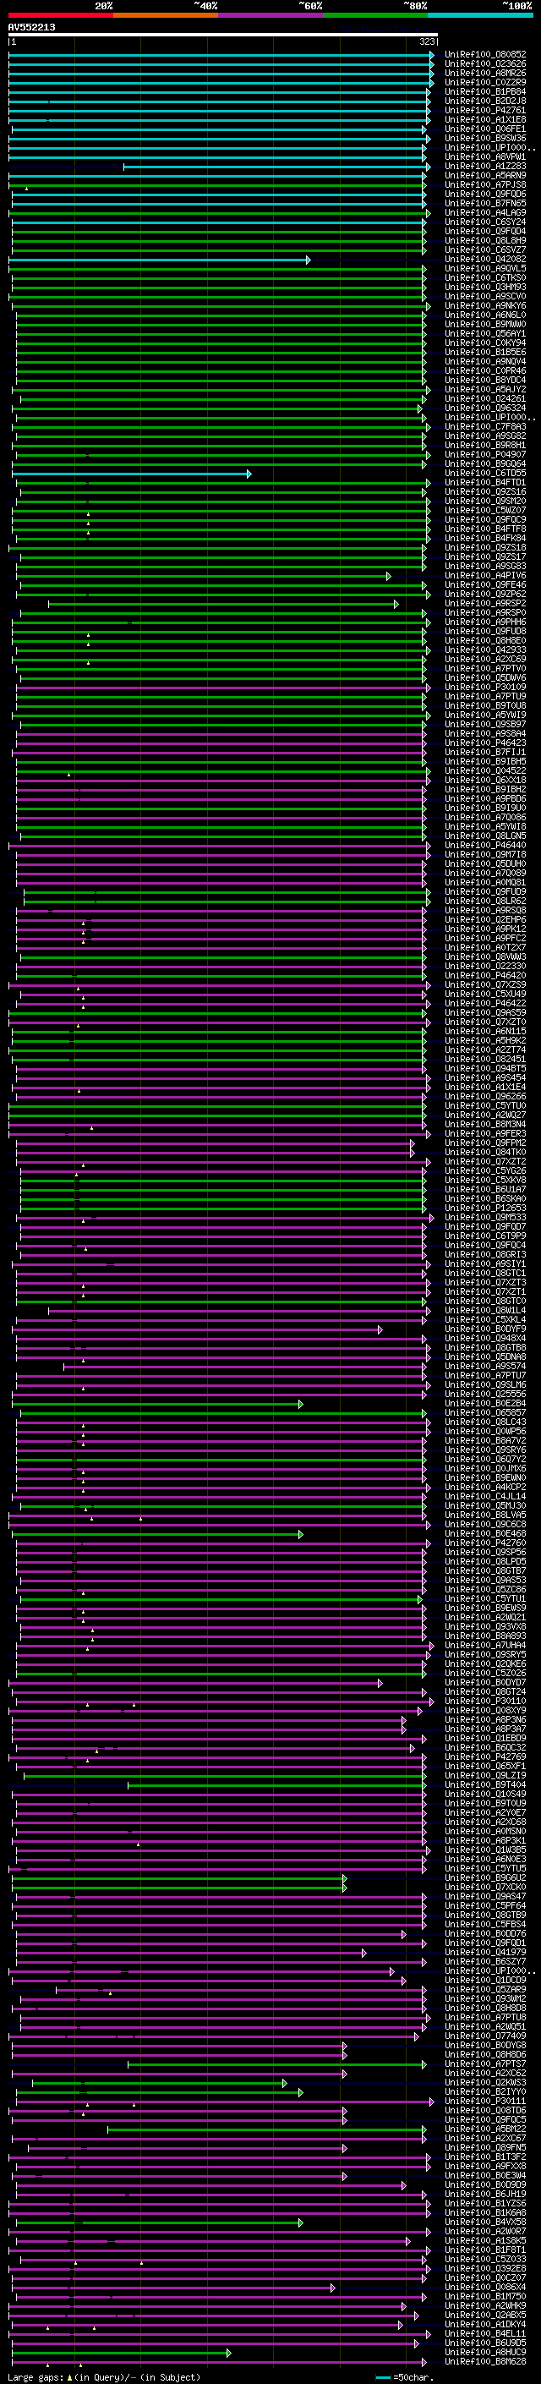Select the query name AV552213
This screenshot has height=2384, width=541.
tap(31, 27)
